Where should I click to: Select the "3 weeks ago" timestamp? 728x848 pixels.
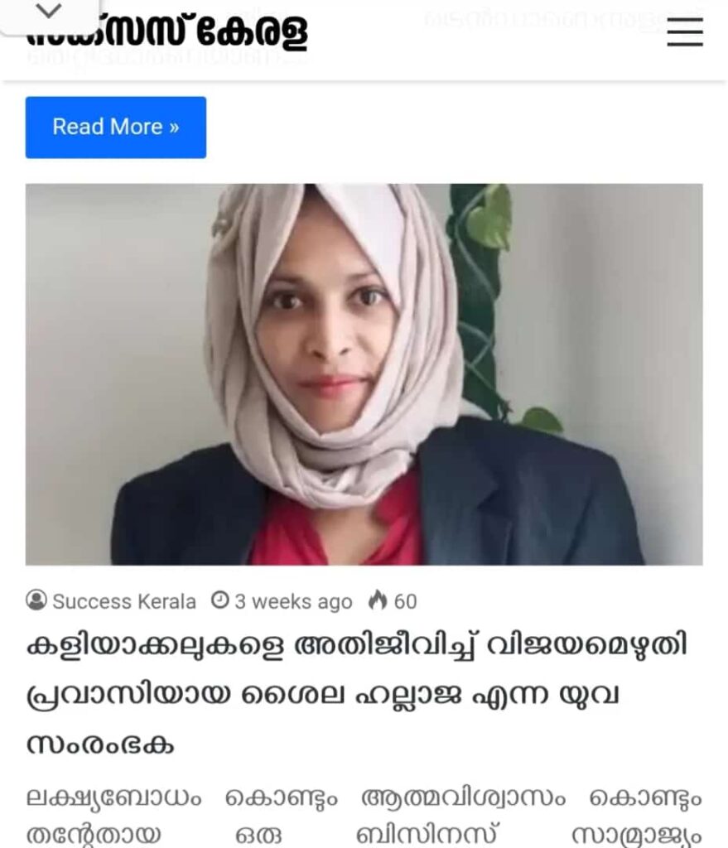[x=293, y=601]
